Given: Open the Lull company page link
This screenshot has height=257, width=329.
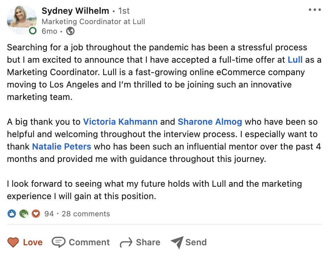Looking at the screenshot, I should click(295, 59).
